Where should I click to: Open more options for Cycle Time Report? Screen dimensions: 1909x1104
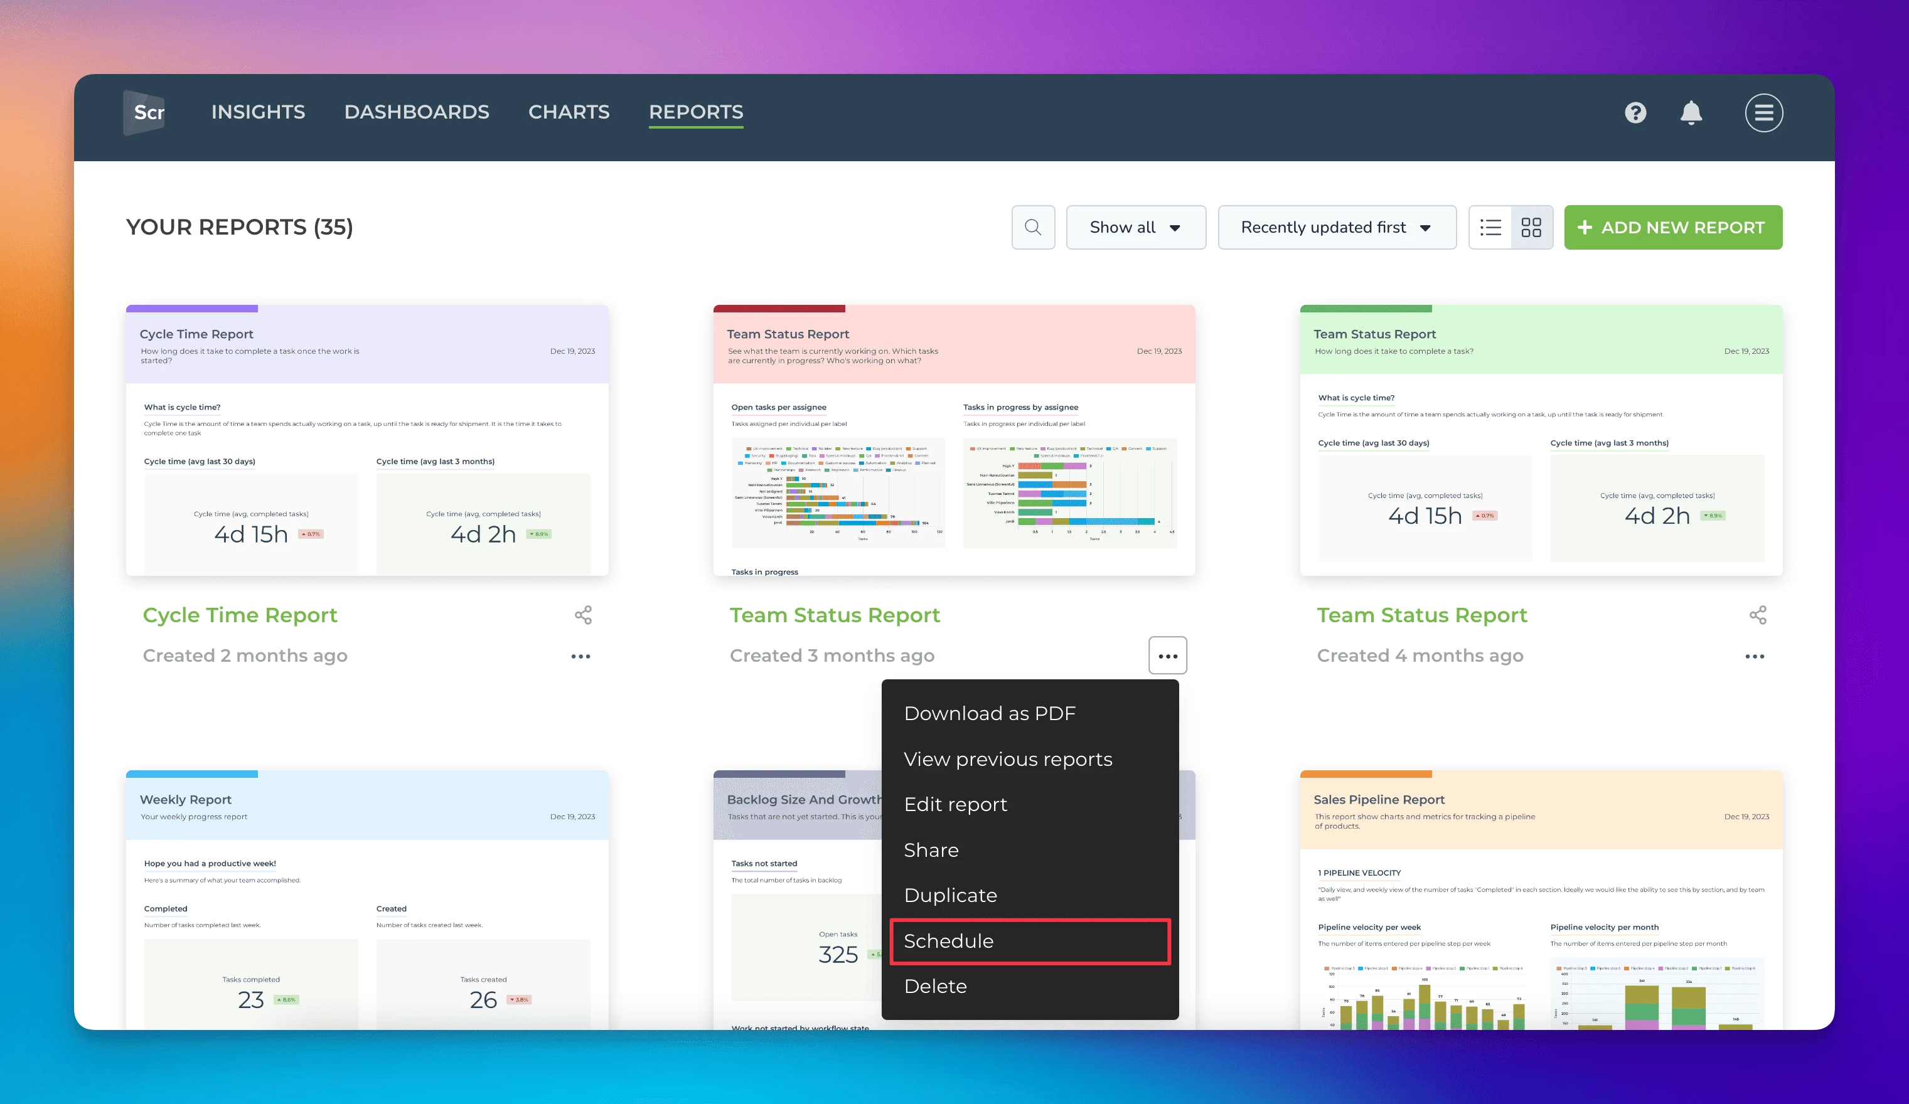pos(580,657)
